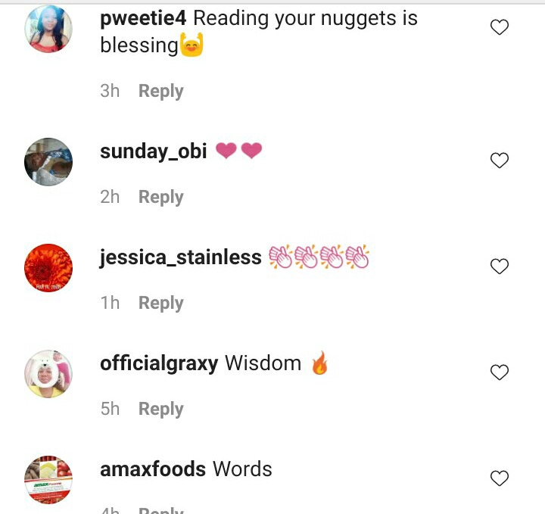Tap the heart next to amaxfoods' comment
Viewport: 545px width, 514px height.
[x=500, y=478]
